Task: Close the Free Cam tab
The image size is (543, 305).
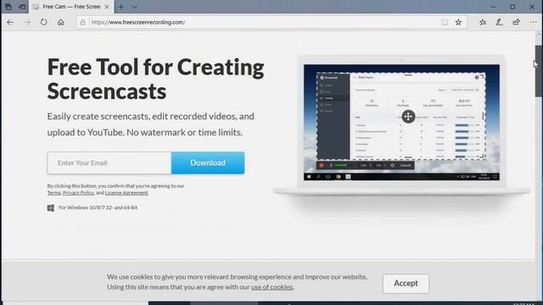Action: coord(107,7)
